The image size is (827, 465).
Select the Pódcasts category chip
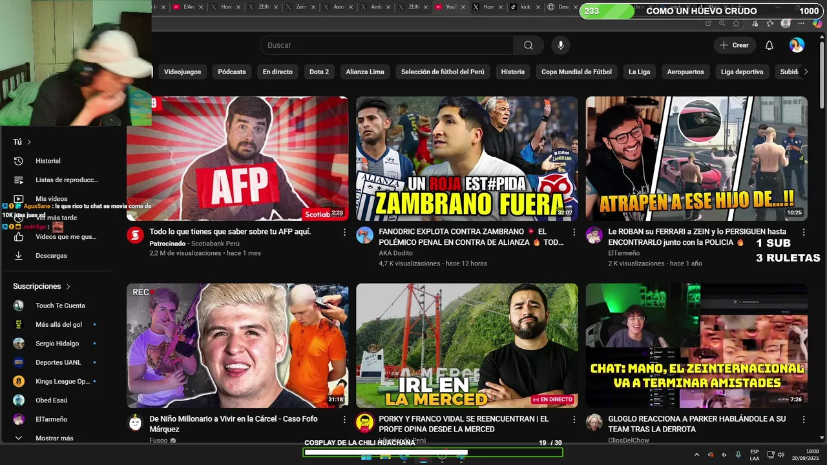232,72
